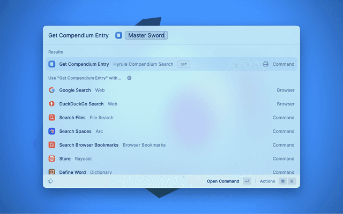Click the Raycast logo in the bottom bar
343x214 pixels.
pos(50,181)
